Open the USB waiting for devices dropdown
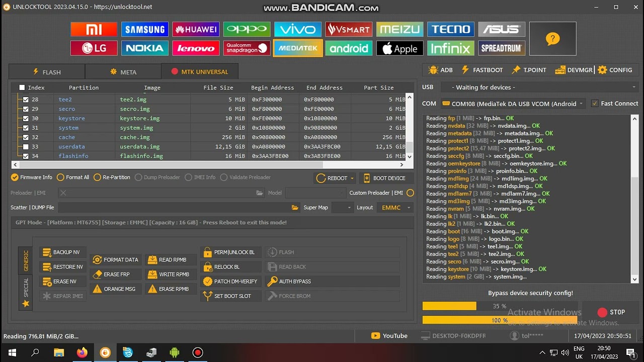Viewport: 644px width, 362px height. [539, 87]
